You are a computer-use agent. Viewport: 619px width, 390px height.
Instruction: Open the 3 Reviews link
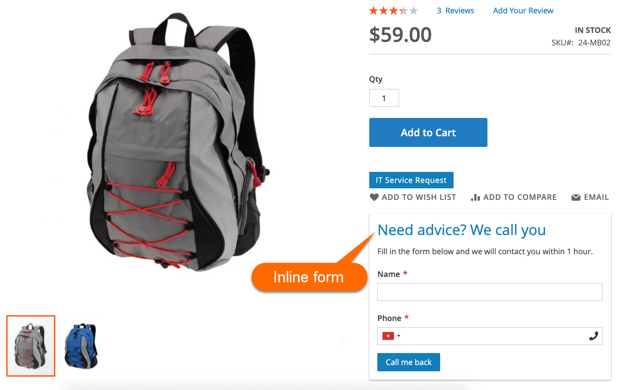coord(455,11)
